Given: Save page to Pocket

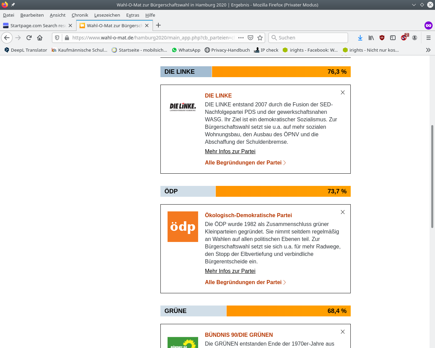Looking at the screenshot, I should [250, 38].
